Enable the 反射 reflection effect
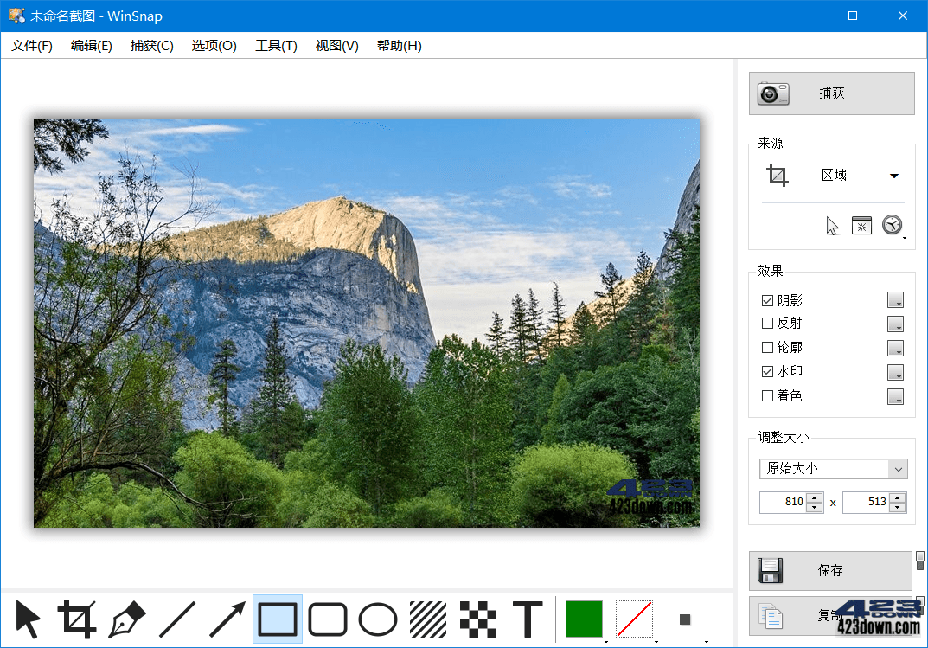Viewport: 928px width, 648px height. click(x=768, y=324)
